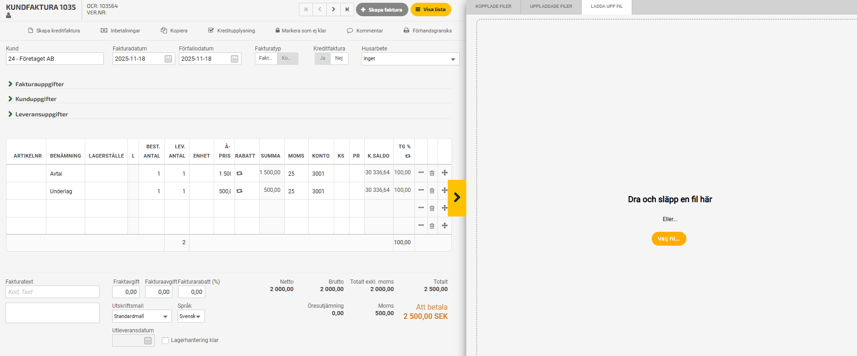Switch to the Kopplade filer tab

pos(493,6)
